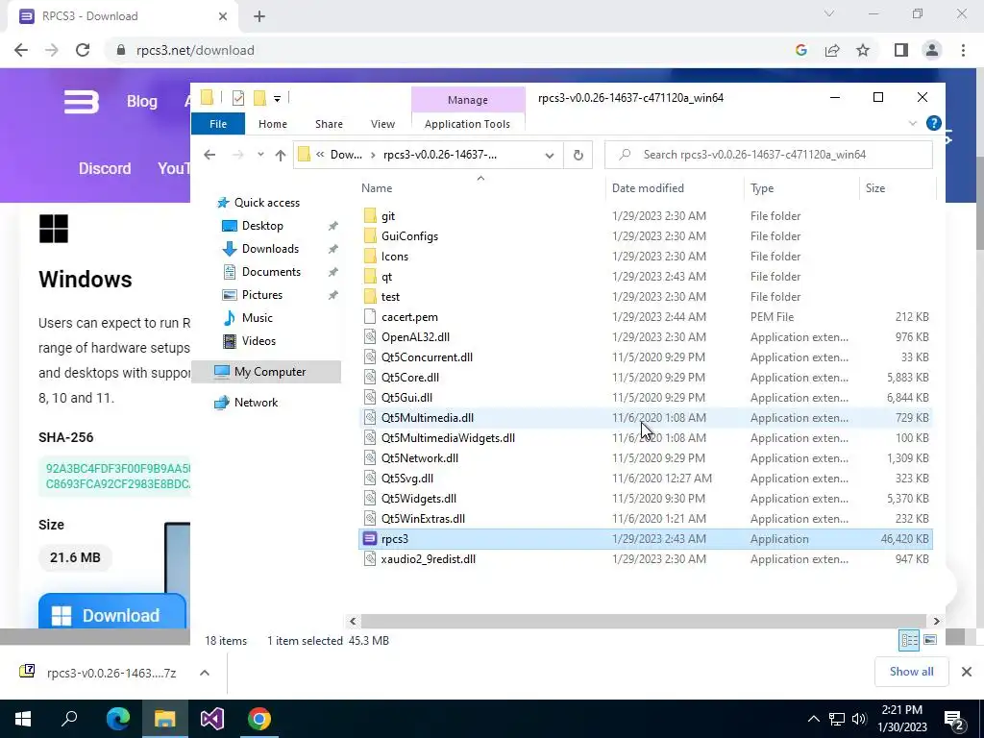Expand the File Explorer ribbon
The image size is (984, 738).
point(913,124)
